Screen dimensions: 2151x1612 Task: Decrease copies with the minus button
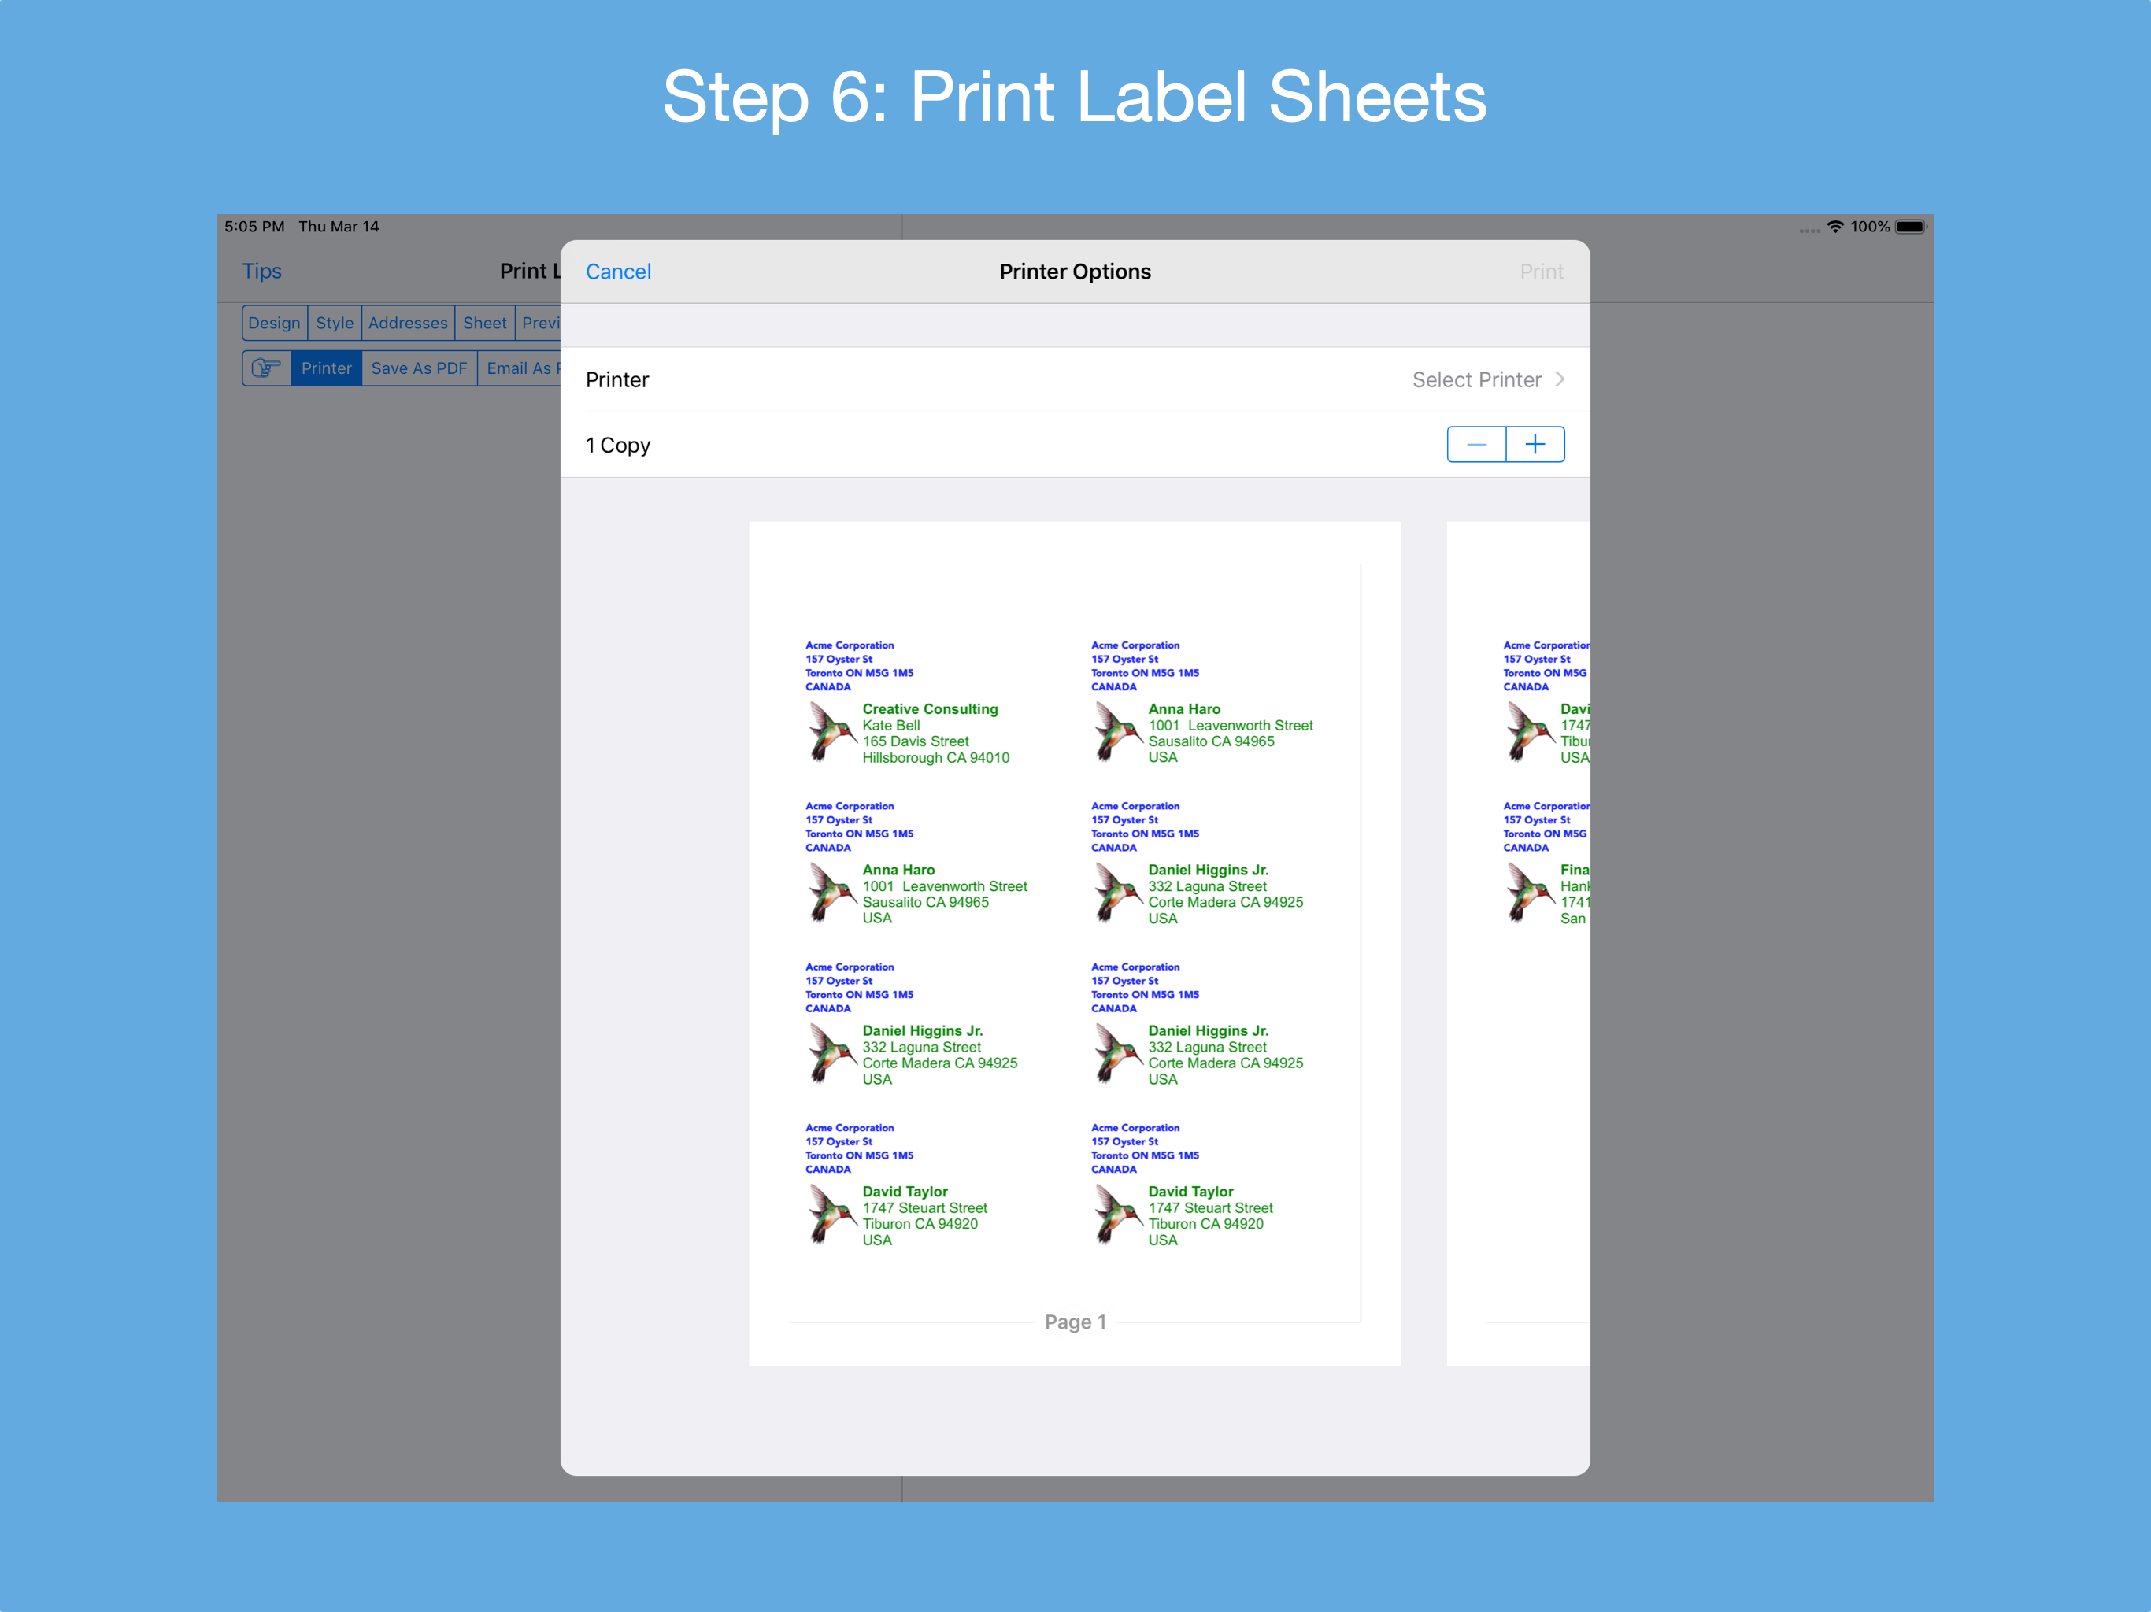tap(1476, 444)
